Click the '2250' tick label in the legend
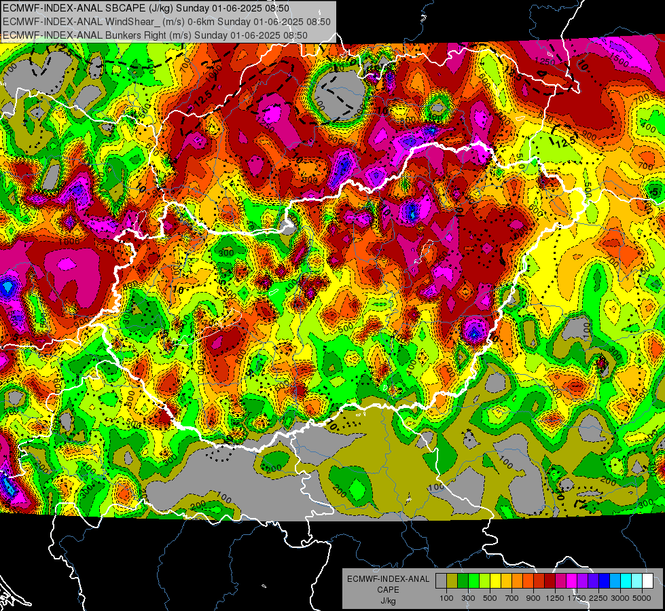Image resolution: width=665 pixels, height=611 pixels. 599,598
